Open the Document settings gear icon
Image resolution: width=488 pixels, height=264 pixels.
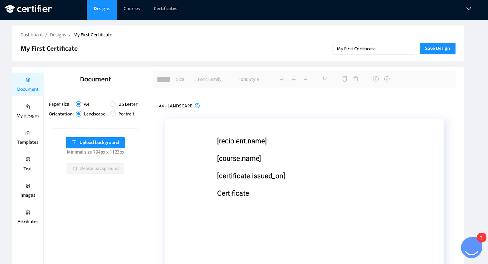click(x=28, y=80)
